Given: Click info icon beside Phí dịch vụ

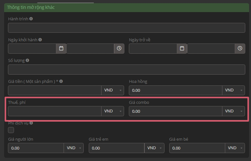Looking at the screenshot, I should click(31, 123).
